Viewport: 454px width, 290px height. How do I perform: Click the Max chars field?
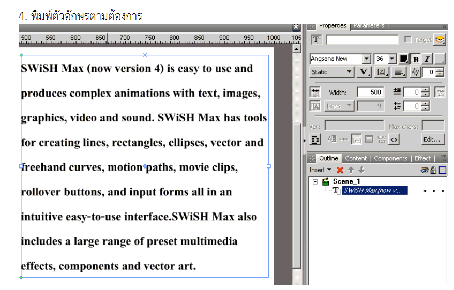[x=433, y=126]
